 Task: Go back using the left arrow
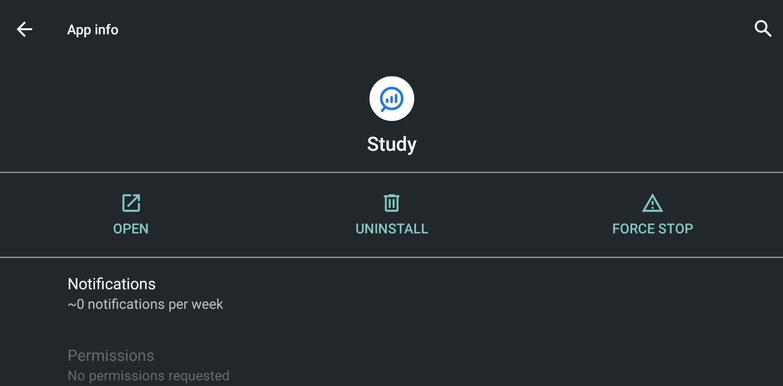point(24,29)
